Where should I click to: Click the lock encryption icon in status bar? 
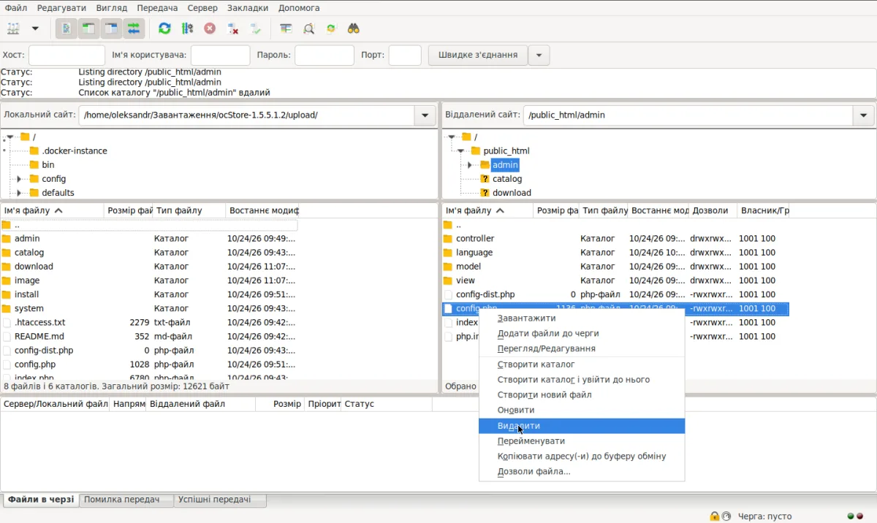point(715,516)
